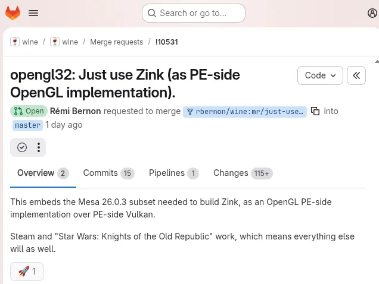Copy the source branch name

pyautogui.click(x=315, y=111)
